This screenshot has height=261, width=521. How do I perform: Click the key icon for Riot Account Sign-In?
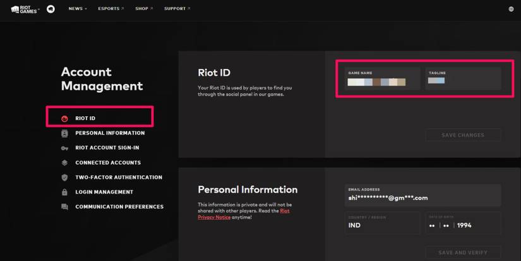64,149
